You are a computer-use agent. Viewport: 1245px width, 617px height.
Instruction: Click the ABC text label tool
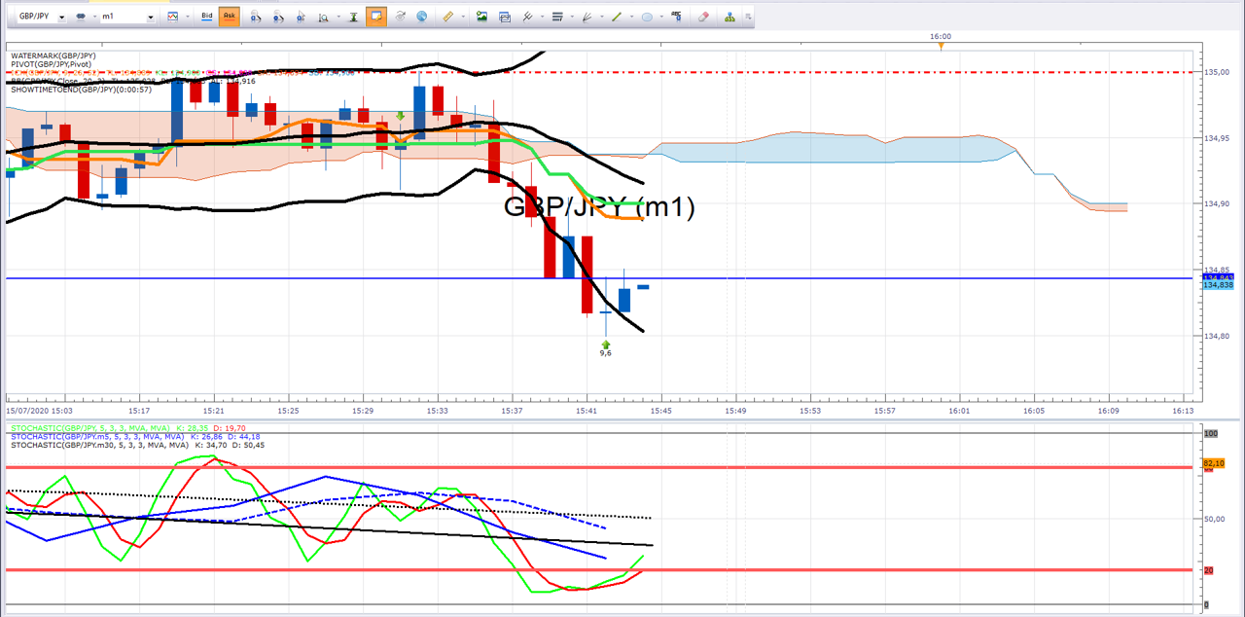tap(675, 16)
